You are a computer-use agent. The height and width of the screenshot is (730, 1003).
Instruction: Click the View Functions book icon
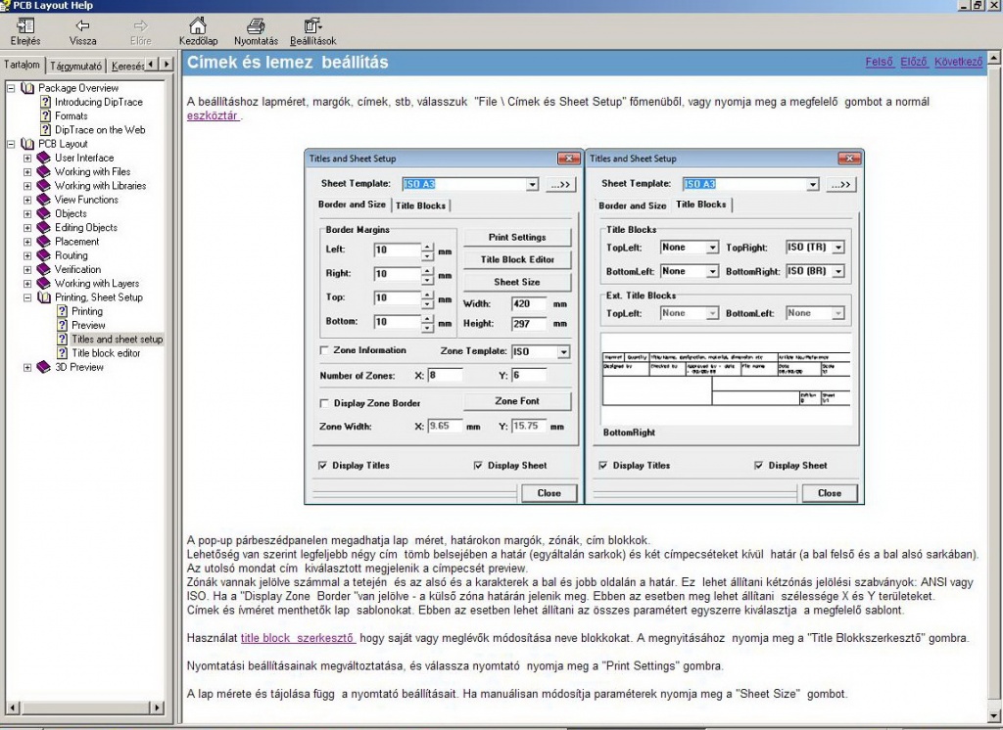point(43,200)
